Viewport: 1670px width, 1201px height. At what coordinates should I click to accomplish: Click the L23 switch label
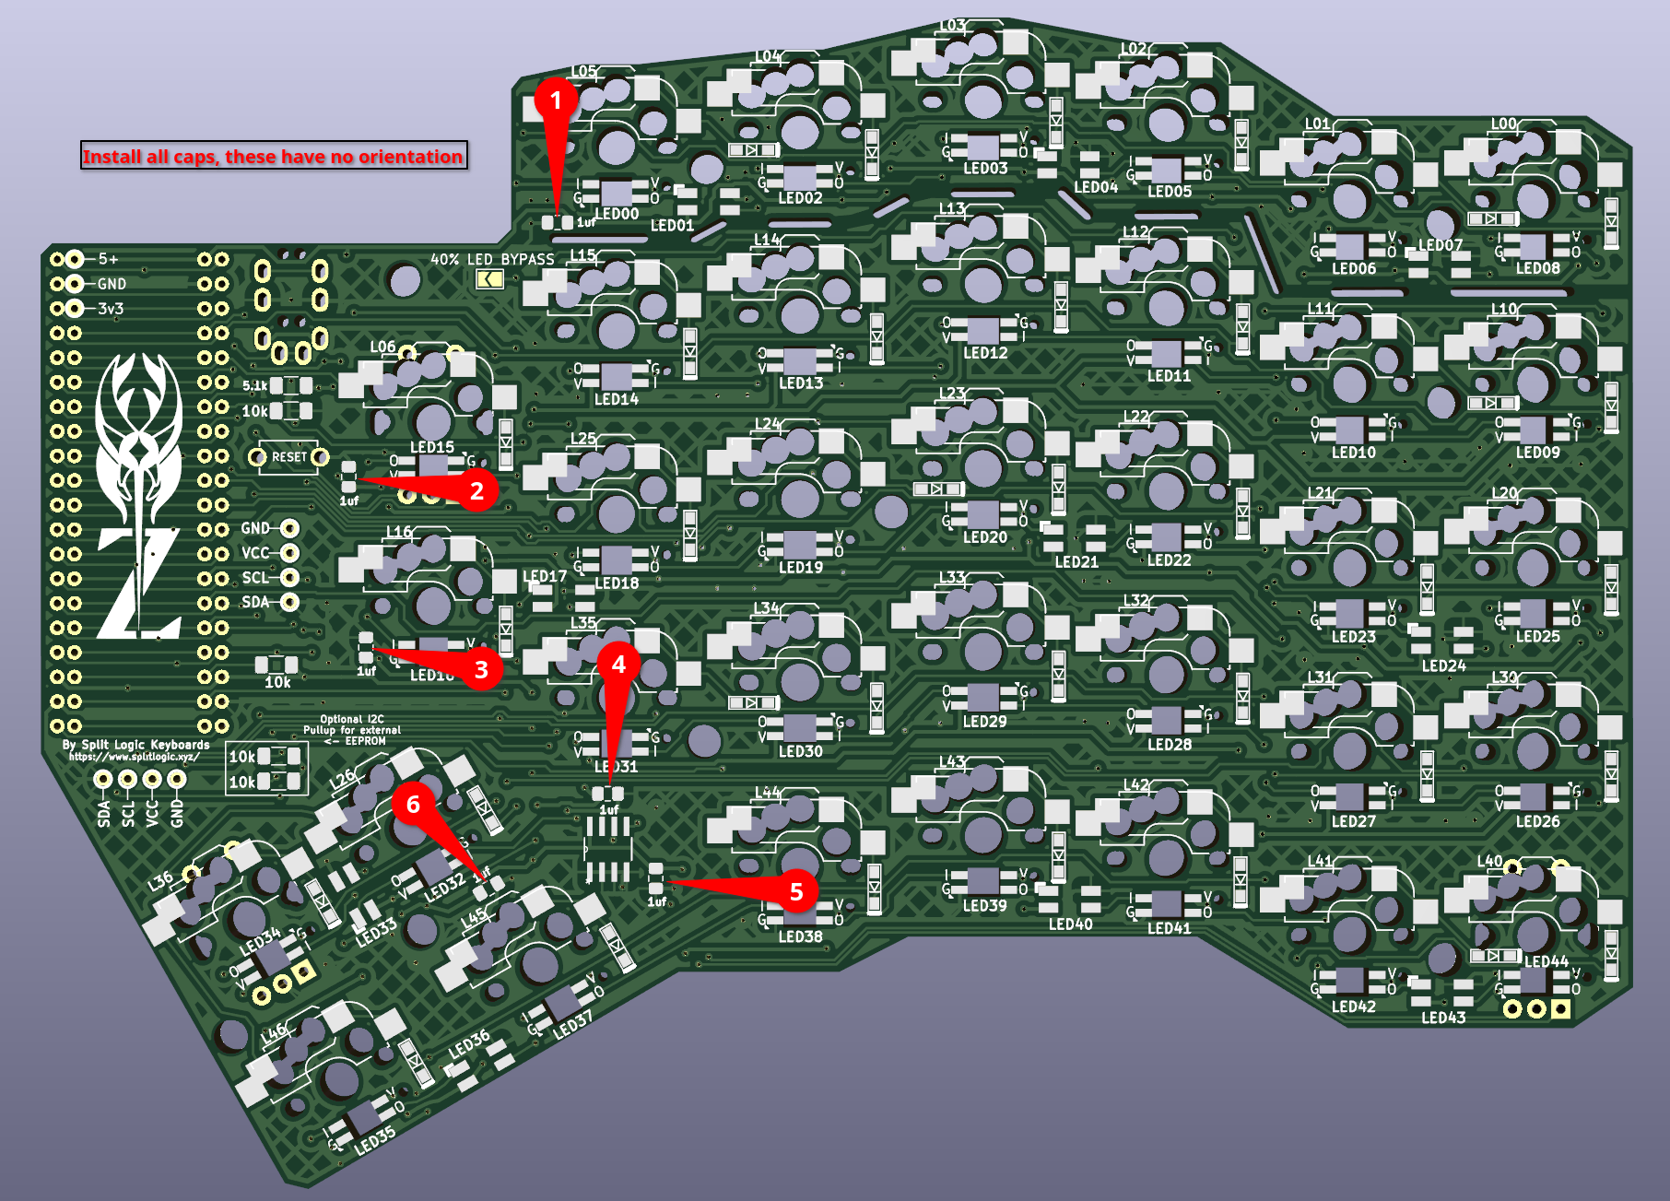[x=952, y=394]
